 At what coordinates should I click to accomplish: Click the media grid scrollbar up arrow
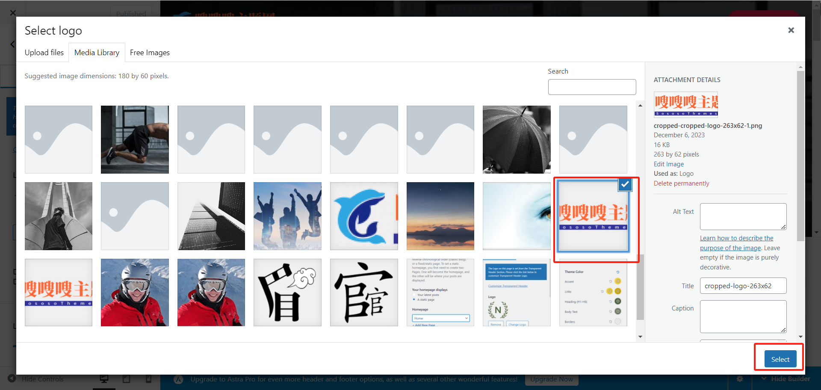pos(640,106)
